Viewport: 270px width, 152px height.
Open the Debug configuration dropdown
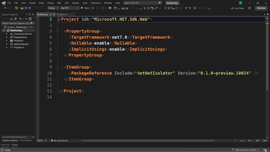[x=53, y=8]
